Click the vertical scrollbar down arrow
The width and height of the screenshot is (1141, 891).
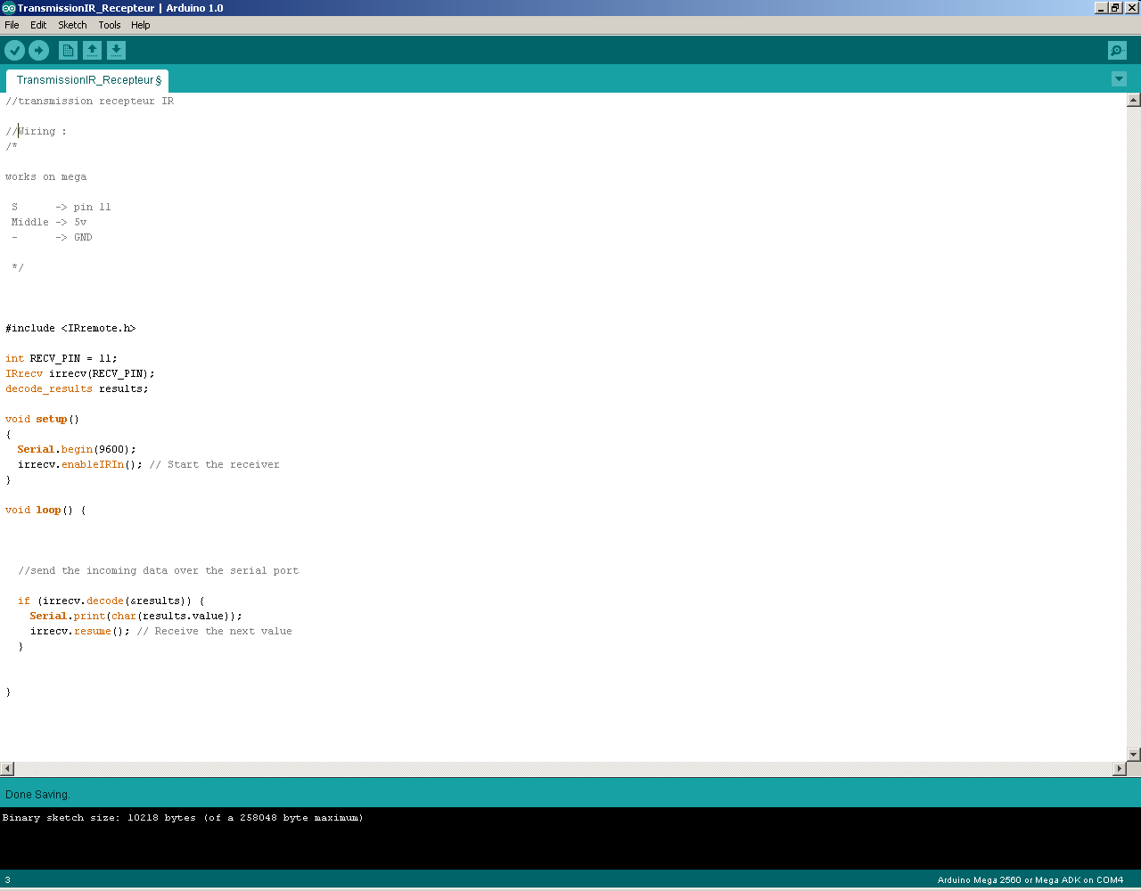(1134, 755)
